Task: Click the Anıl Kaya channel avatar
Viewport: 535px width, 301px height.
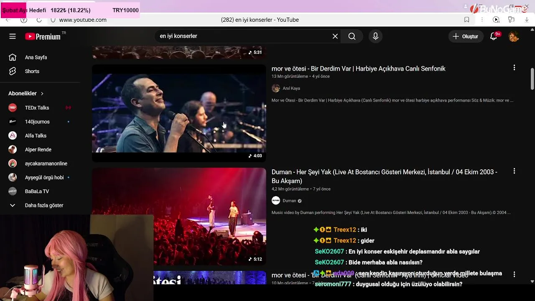Action: point(276,88)
